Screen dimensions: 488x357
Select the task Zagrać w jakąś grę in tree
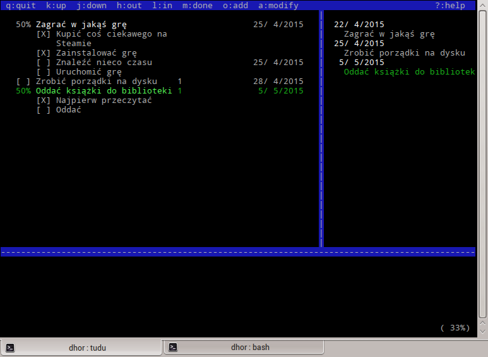pyautogui.click(x=81, y=25)
